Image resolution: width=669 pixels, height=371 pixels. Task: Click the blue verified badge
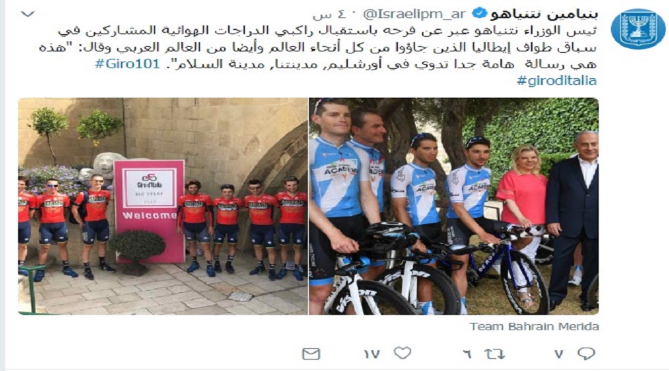click(480, 14)
